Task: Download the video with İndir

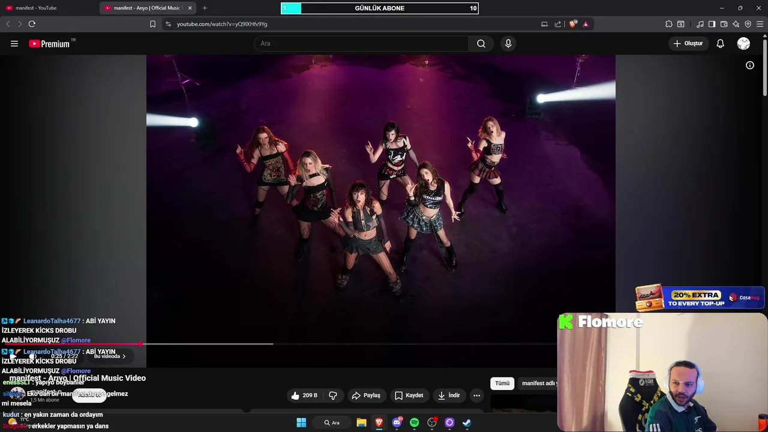Action: [449, 395]
